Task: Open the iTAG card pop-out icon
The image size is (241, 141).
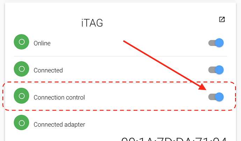Action: pyautogui.click(x=222, y=20)
